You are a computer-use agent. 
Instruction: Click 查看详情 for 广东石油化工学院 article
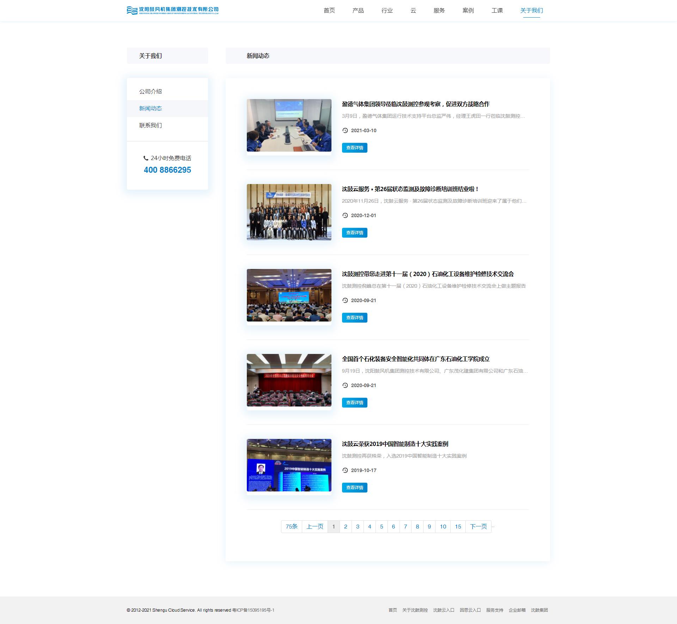pos(355,403)
